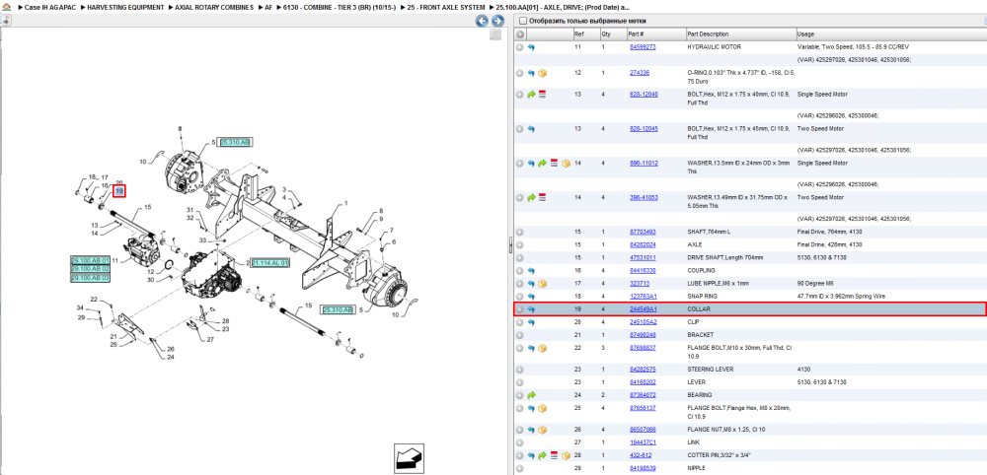Click the package box icon in LUBE NIPPLE row

(x=542, y=284)
